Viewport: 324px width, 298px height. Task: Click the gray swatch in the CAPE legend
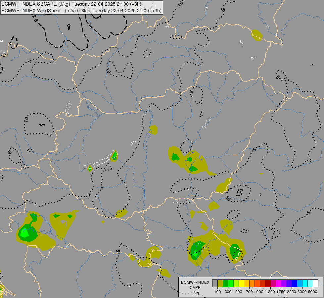215,283
